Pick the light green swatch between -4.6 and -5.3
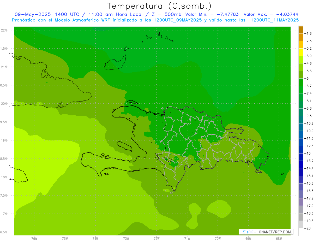 (x=301, y=67)
